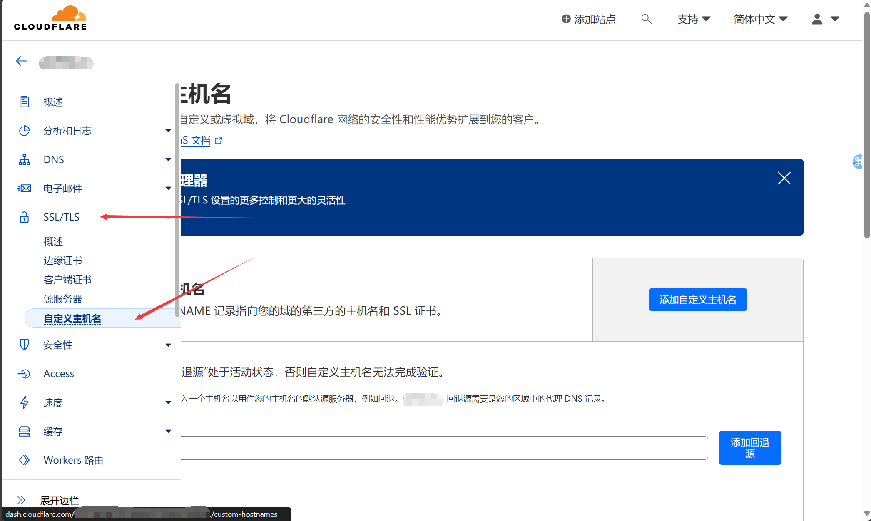Viewport: 871px width, 521px height.
Task: Open the search magnifier icon
Action: [x=646, y=19]
